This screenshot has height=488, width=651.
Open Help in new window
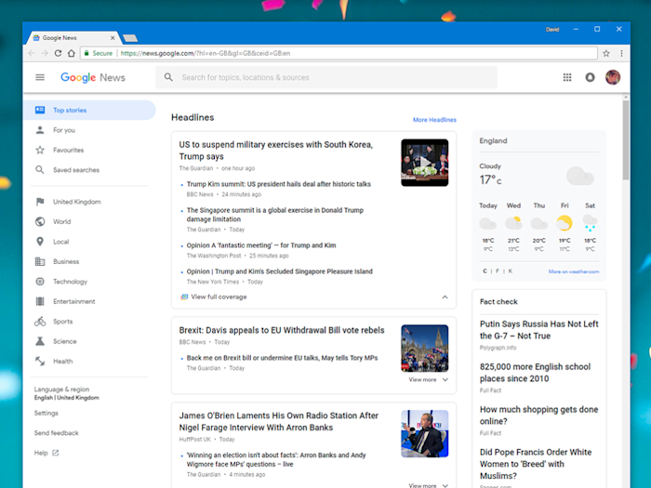tap(46, 453)
